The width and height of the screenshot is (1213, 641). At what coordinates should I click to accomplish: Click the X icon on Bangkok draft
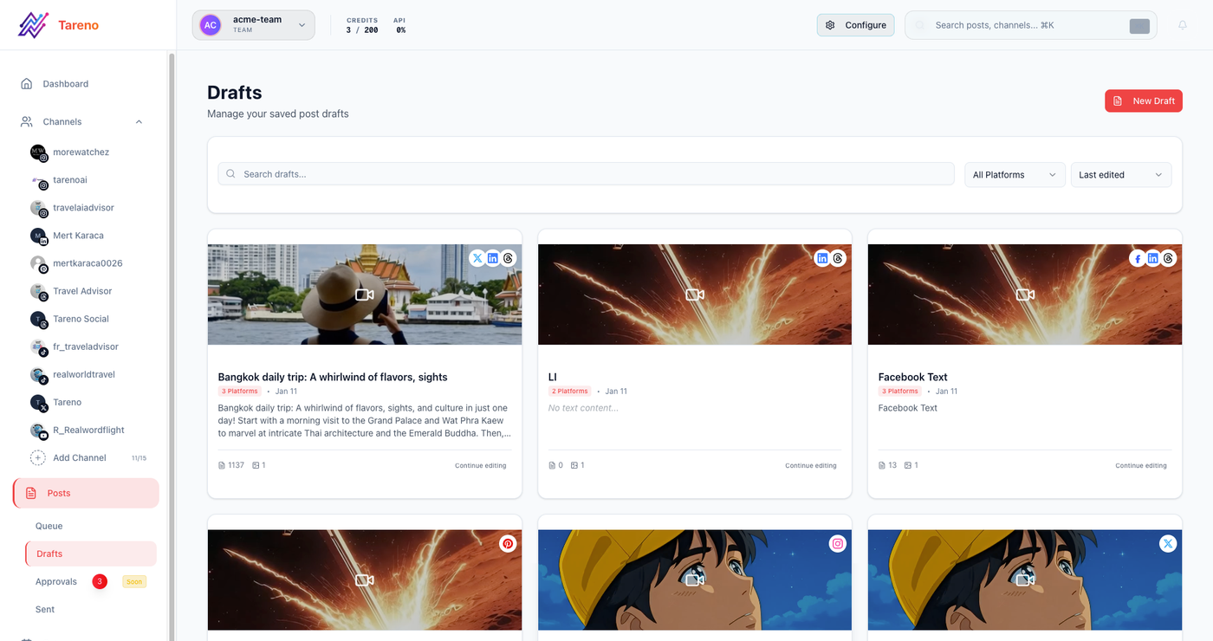click(x=477, y=258)
